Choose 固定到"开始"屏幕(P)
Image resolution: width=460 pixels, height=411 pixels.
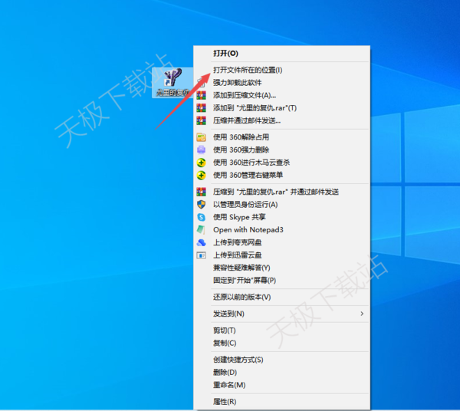click(244, 280)
